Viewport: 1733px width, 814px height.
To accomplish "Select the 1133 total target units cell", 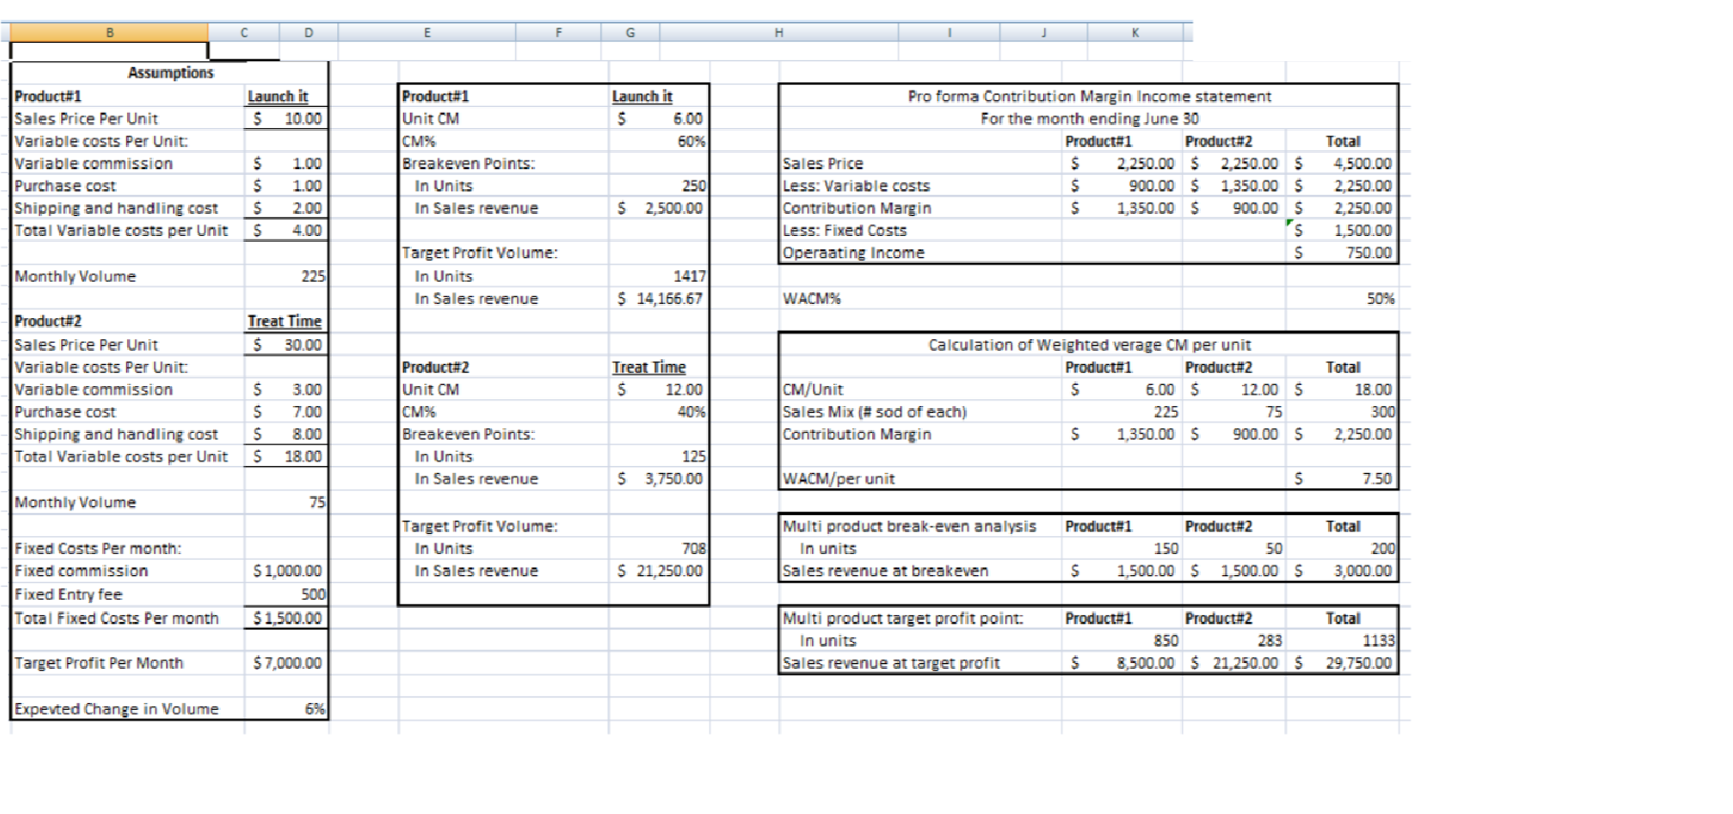I will 1343,640.
